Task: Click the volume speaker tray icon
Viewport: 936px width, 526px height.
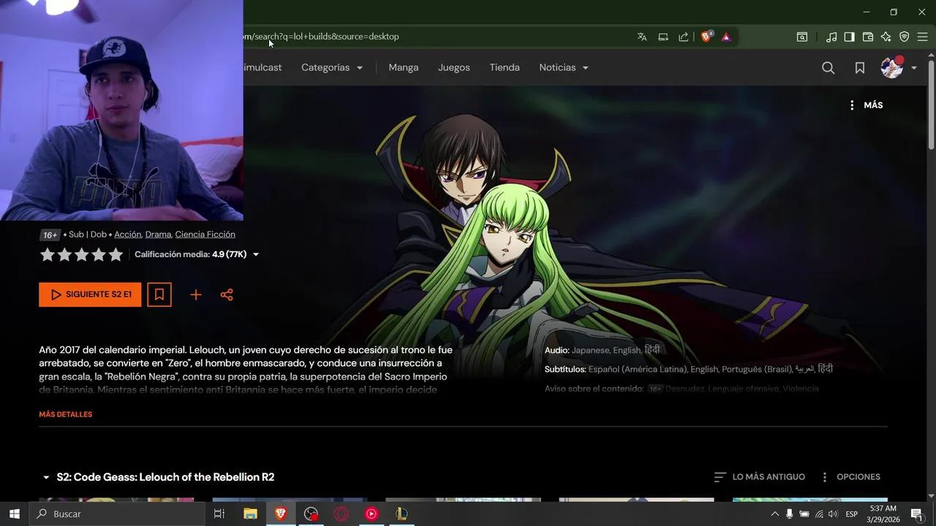Action: 833,514
